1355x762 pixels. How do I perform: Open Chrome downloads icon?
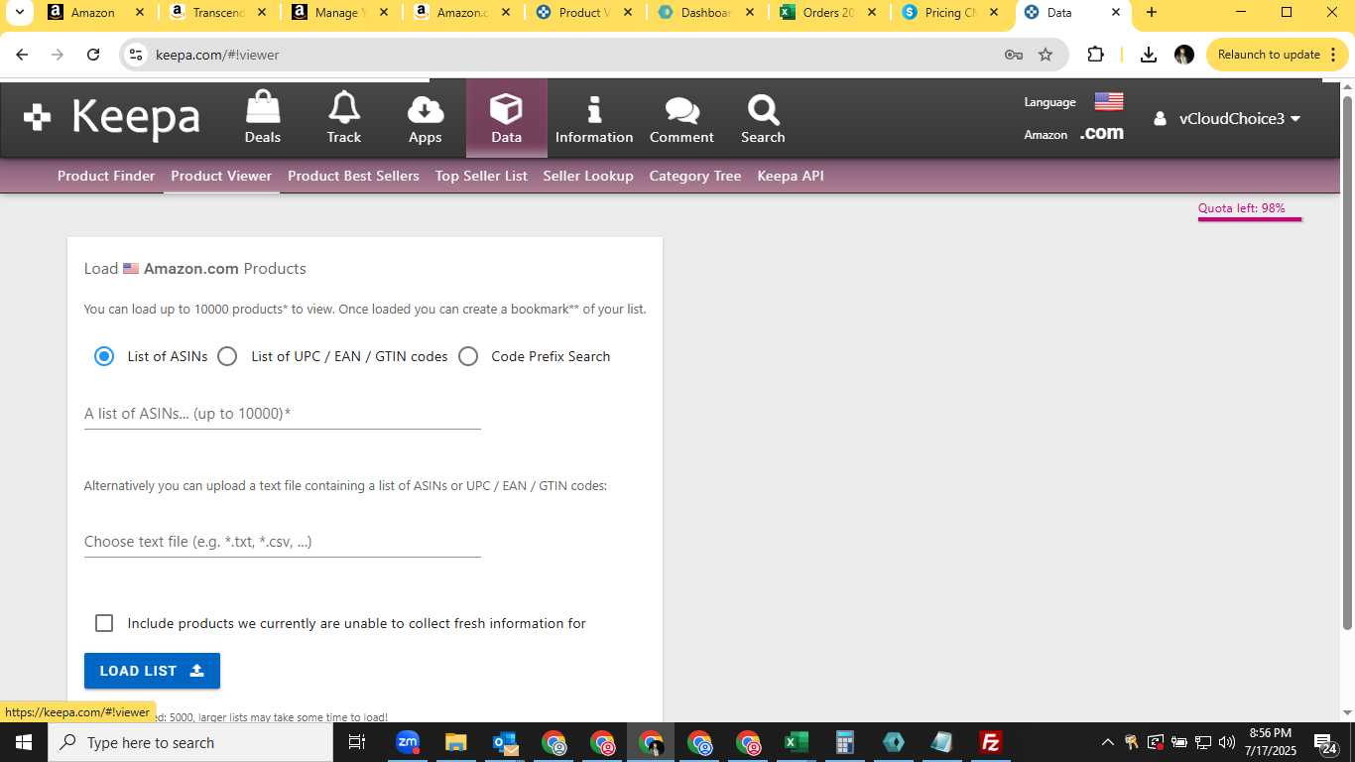[1149, 55]
